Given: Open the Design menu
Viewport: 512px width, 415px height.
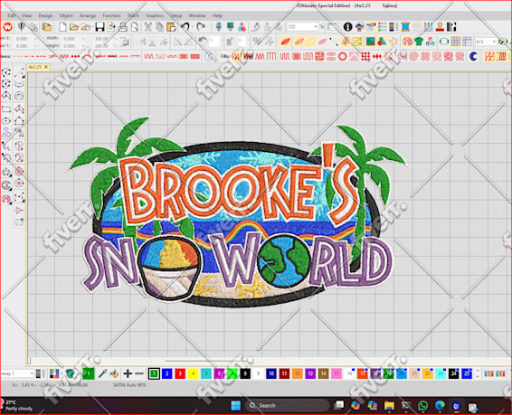Looking at the screenshot, I should 45,15.
